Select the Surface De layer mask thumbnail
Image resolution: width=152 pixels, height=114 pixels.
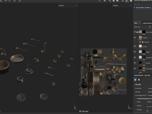point(144,57)
